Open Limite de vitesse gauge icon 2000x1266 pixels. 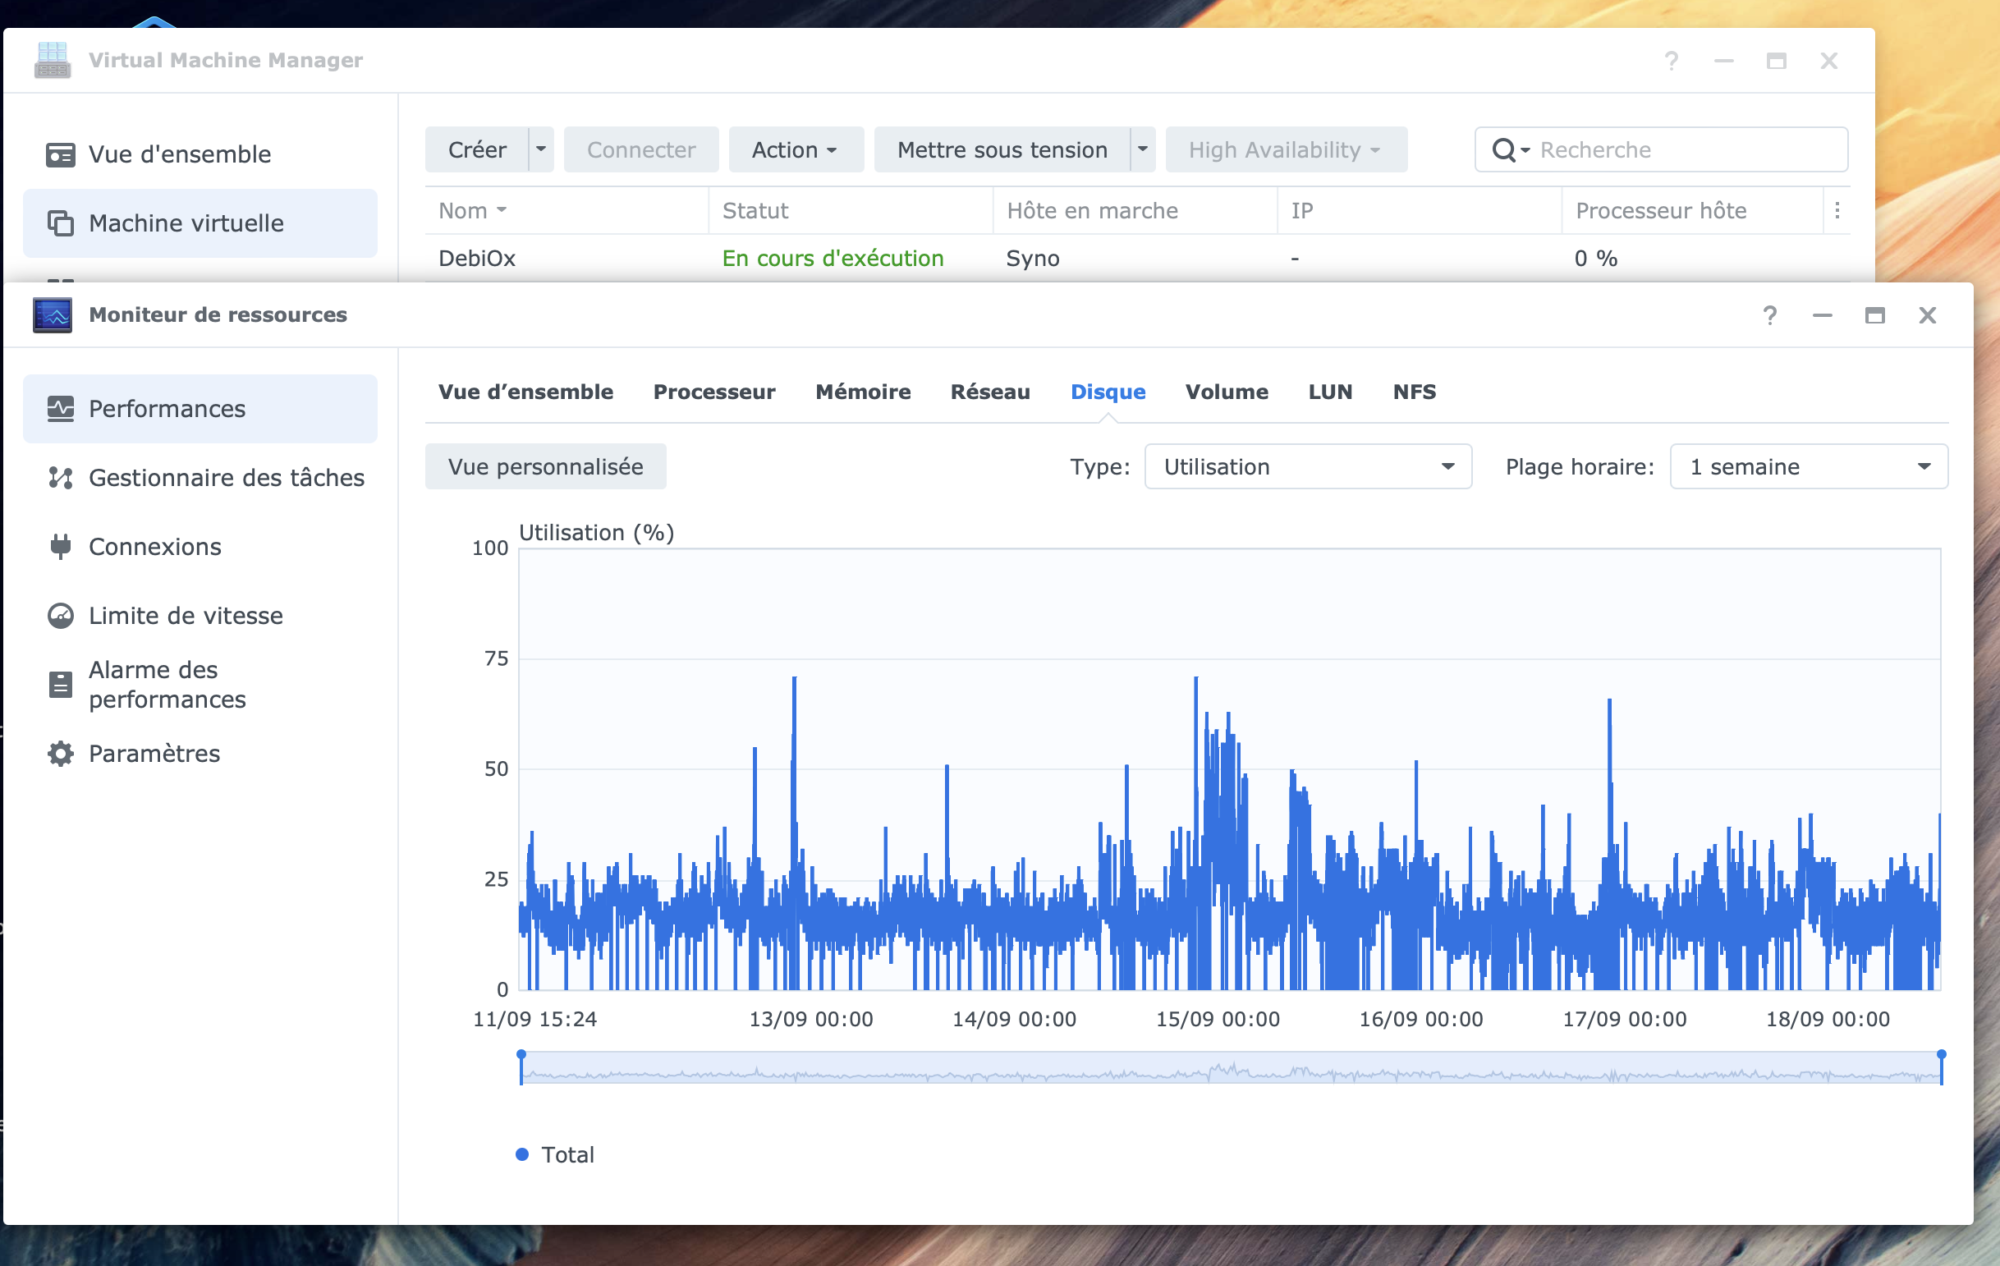pyautogui.click(x=61, y=616)
